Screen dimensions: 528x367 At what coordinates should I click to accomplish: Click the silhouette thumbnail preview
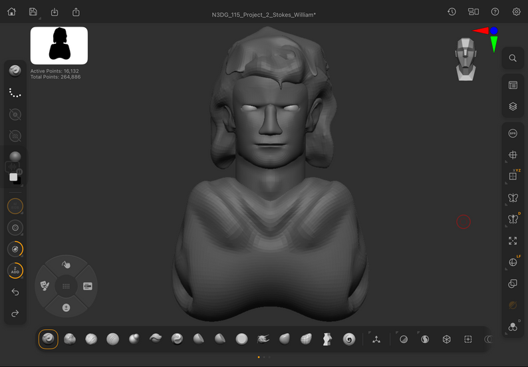pyautogui.click(x=59, y=45)
